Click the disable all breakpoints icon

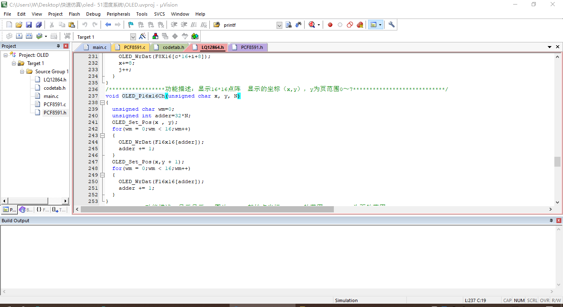[x=350, y=25]
